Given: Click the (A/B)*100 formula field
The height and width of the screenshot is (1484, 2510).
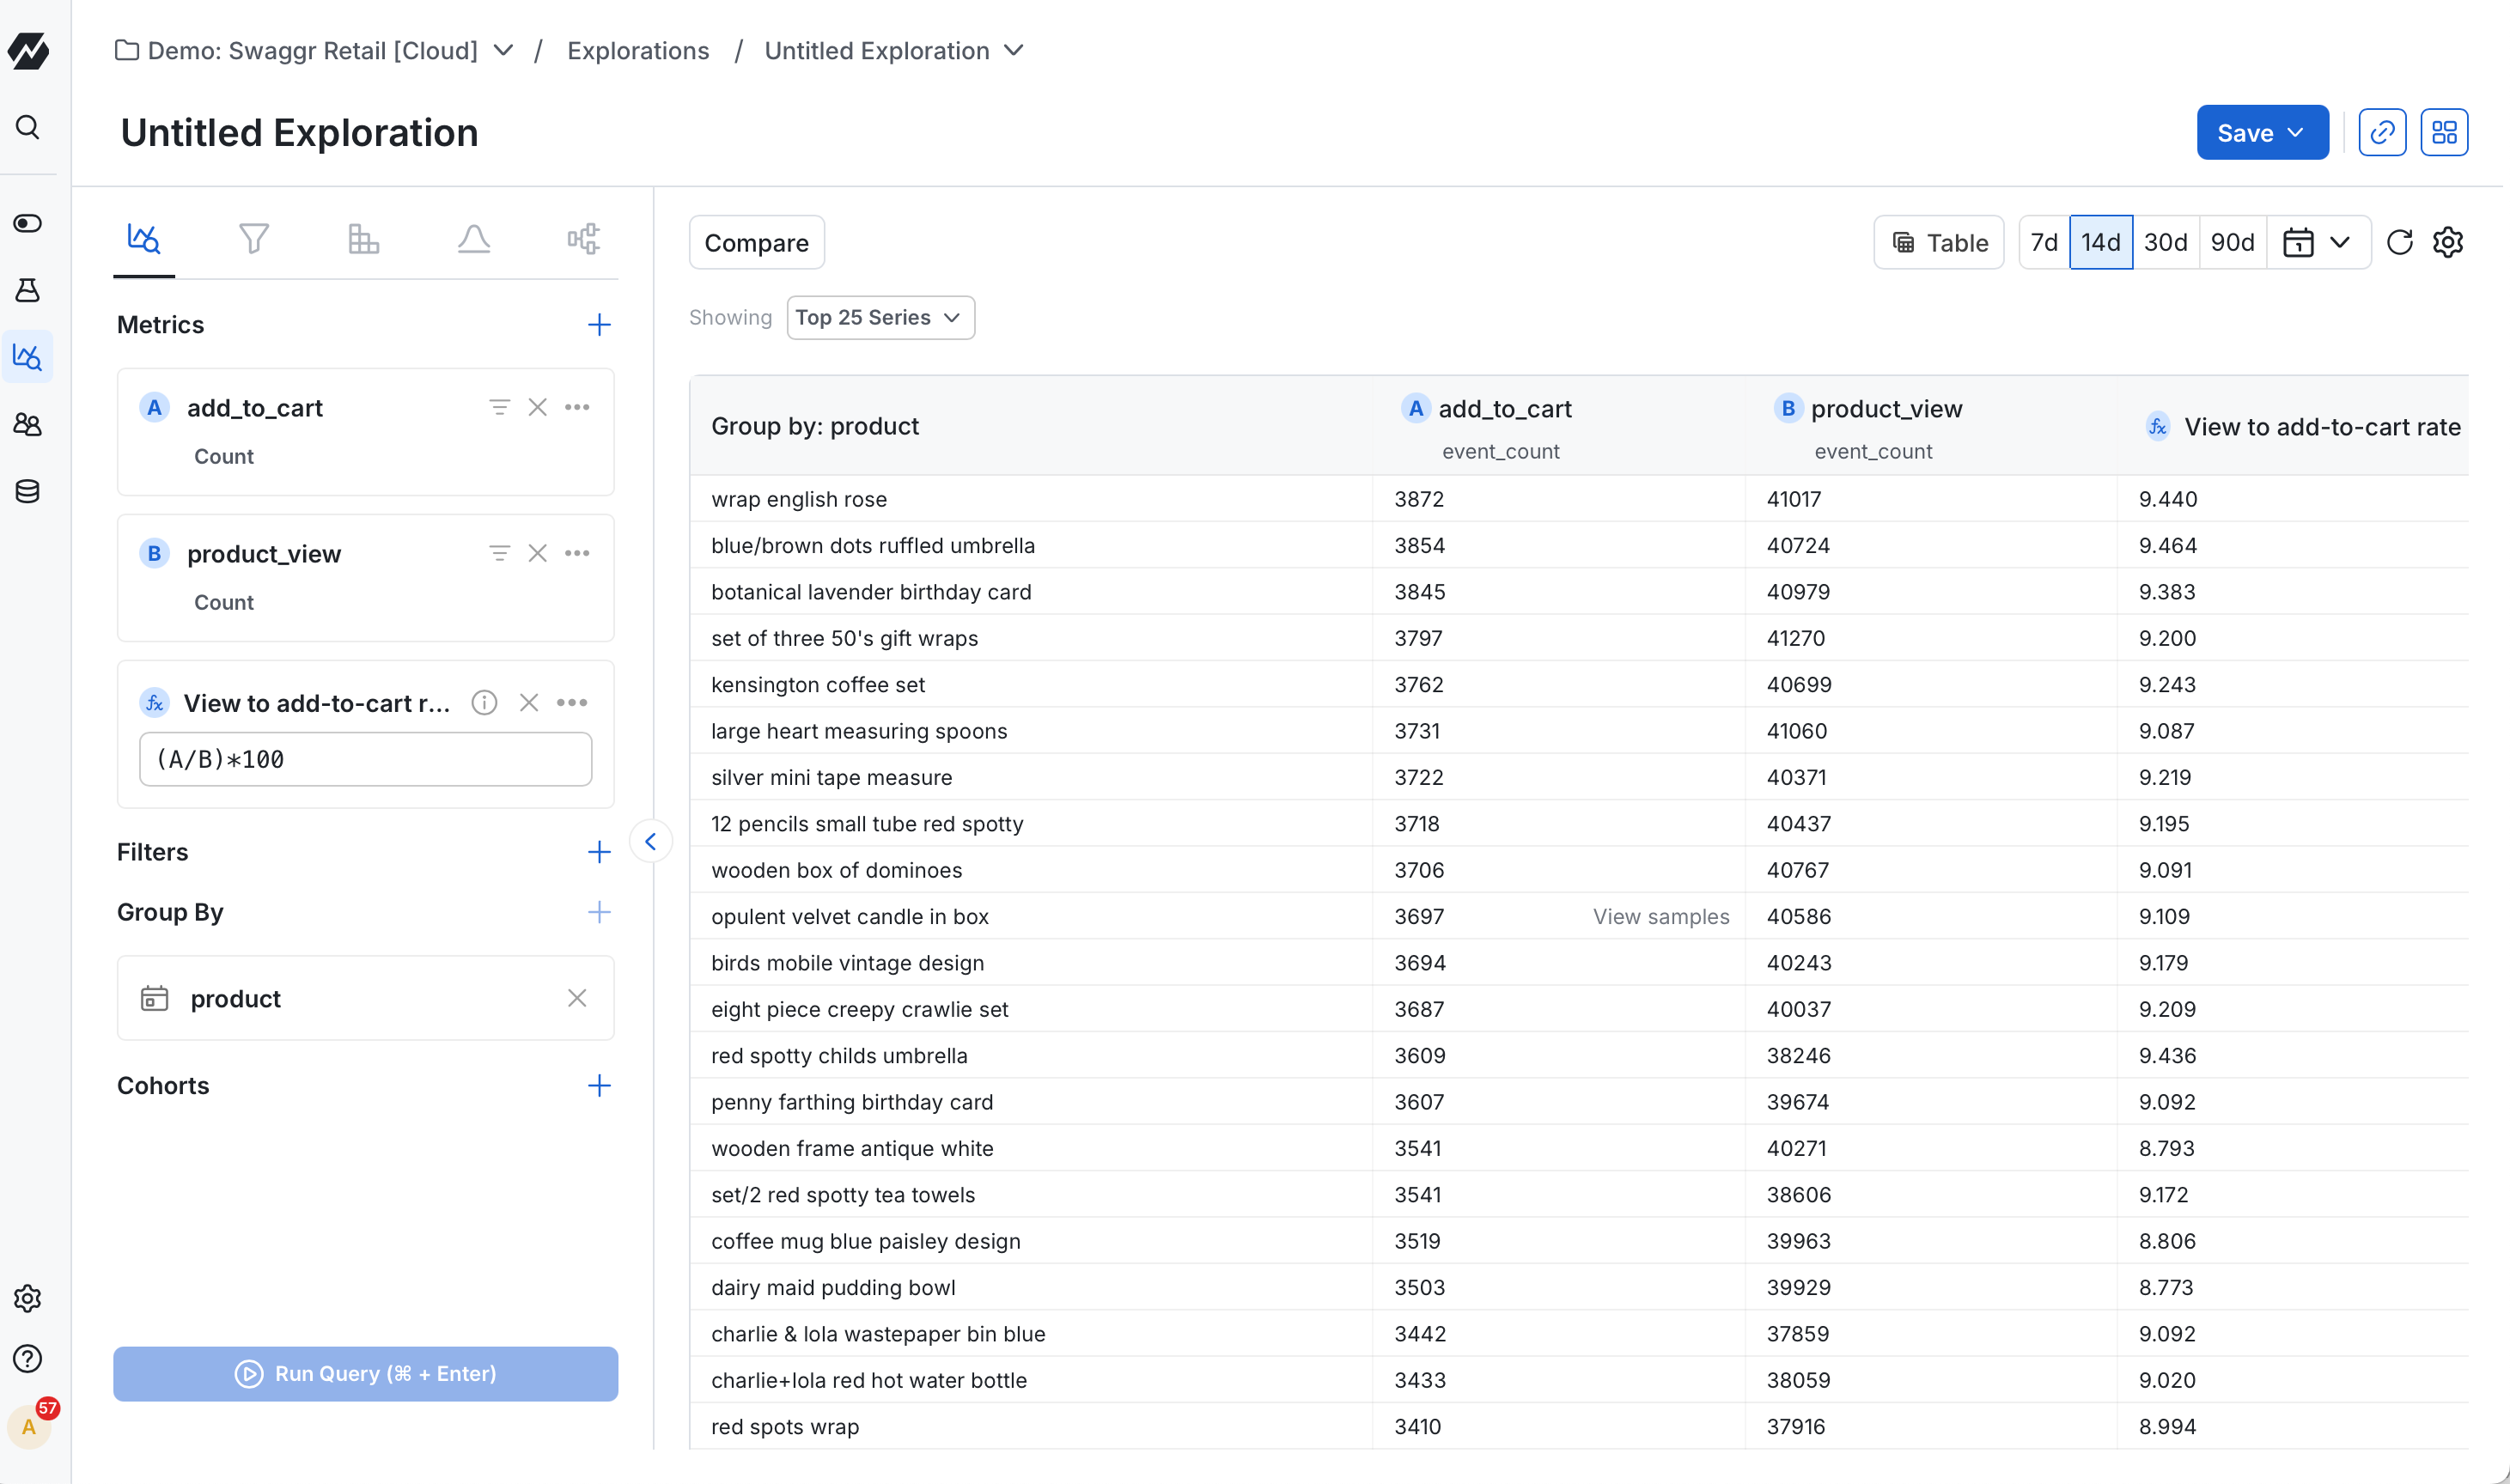Looking at the screenshot, I should coord(365,760).
